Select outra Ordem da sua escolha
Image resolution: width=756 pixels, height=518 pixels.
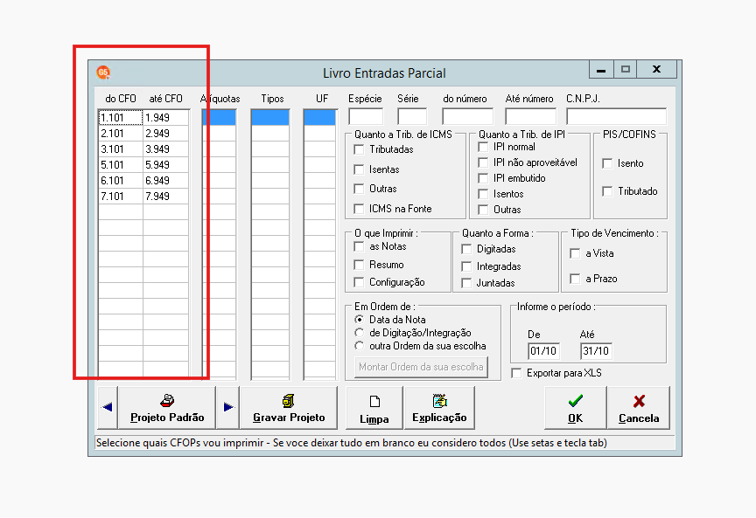point(360,346)
